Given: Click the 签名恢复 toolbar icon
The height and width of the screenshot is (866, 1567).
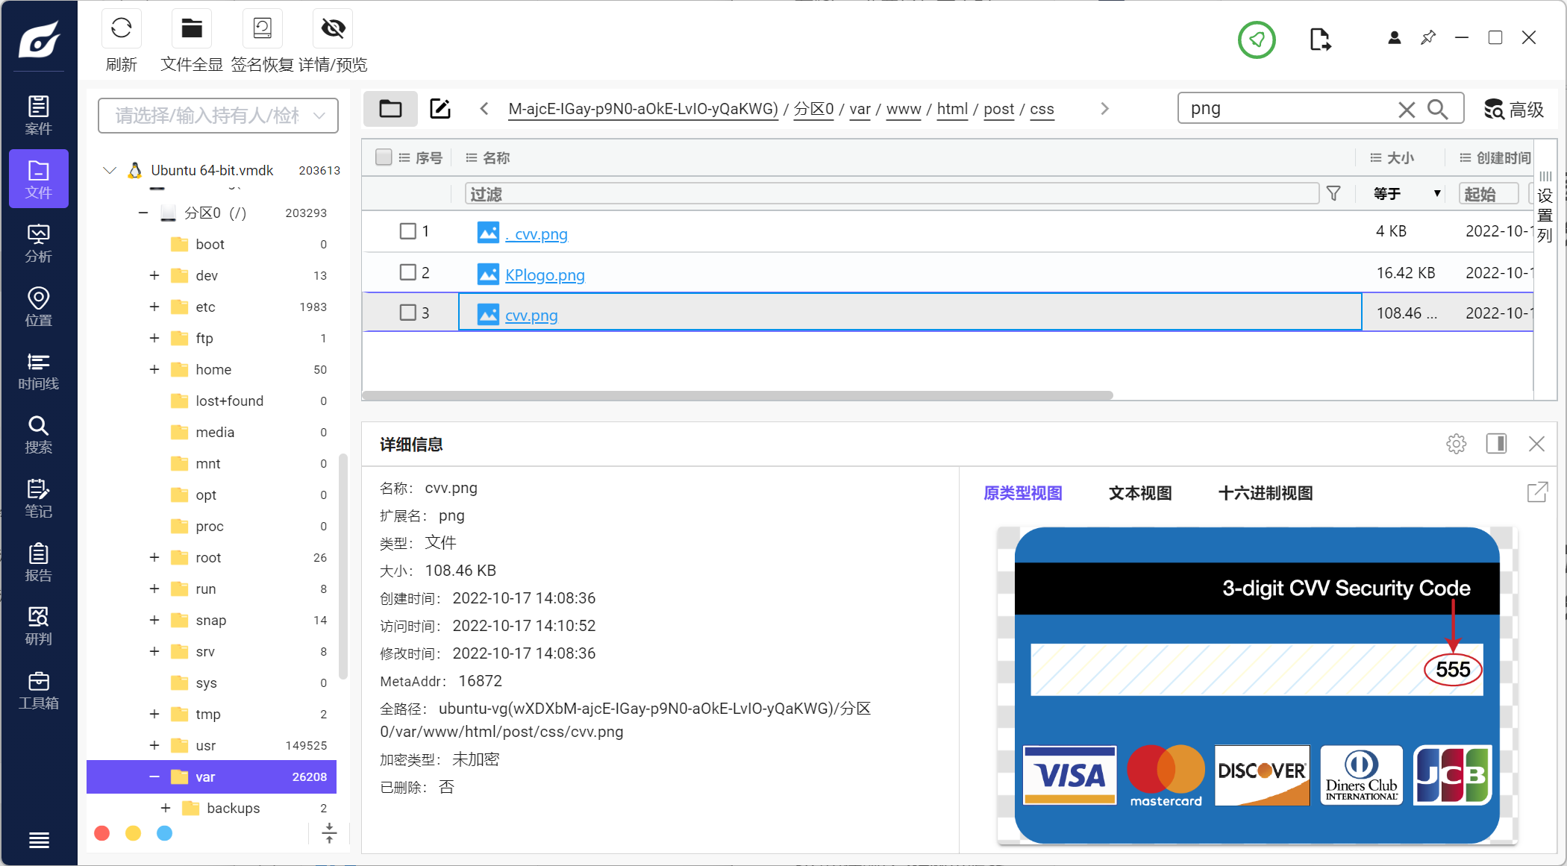Looking at the screenshot, I should (262, 30).
